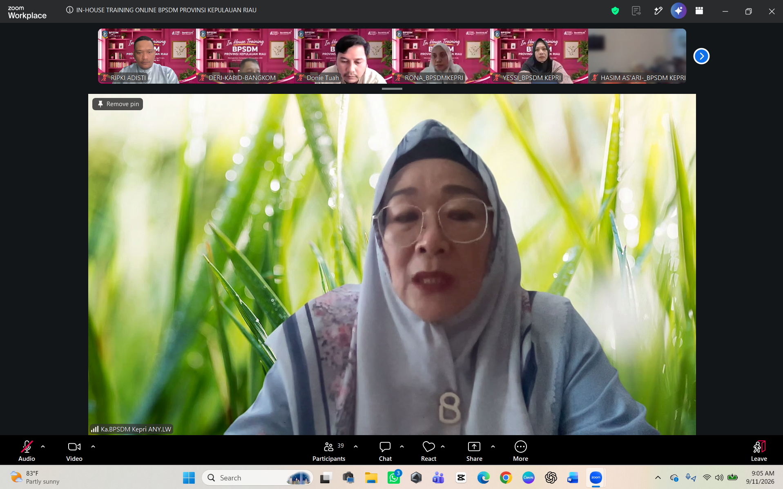Screen dimensions: 783x489
Task: Toggle camera with the Video button
Action: [74, 451]
